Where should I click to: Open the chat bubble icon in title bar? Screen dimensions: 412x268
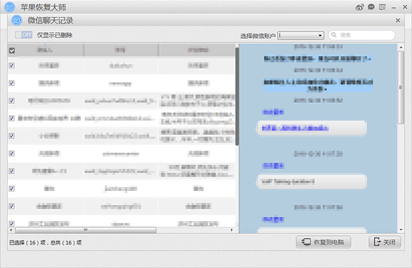[371, 7]
